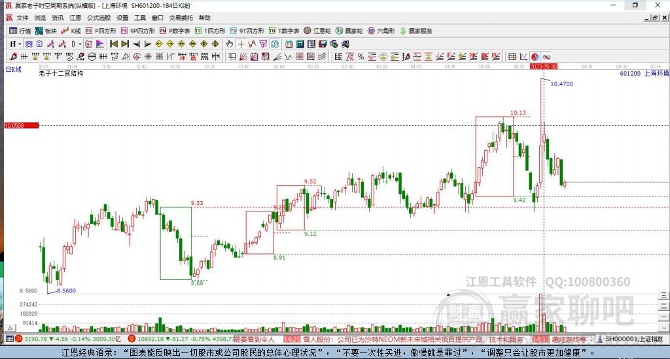The image size is (670, 359).
Task: Click the yin-yang taiji icon
Action: click(535, 57)
